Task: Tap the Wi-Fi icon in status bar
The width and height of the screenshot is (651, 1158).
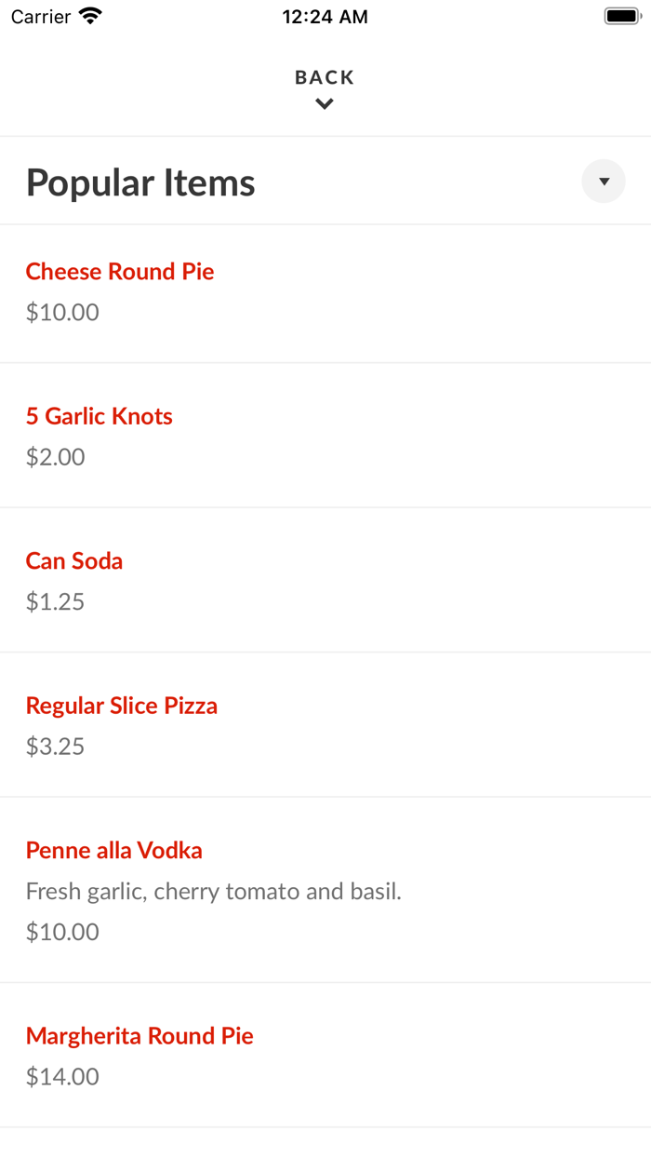Action: (x=88, y=15)
